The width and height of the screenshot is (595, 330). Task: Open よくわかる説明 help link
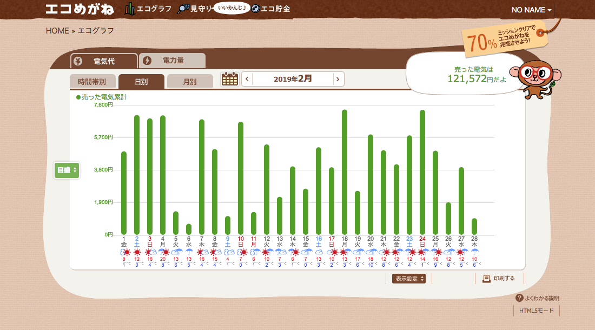coord(537,298)
